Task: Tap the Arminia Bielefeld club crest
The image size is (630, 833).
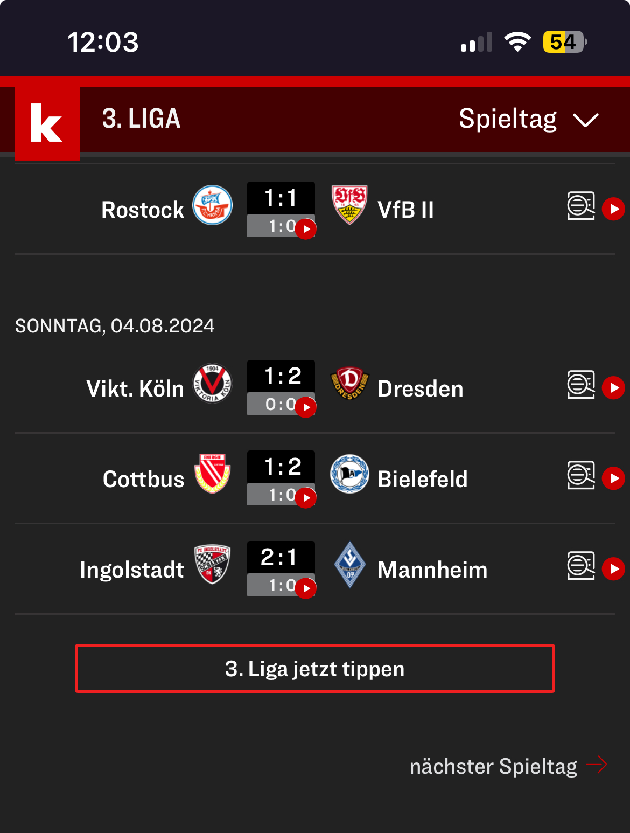Action: coord(349,474)
